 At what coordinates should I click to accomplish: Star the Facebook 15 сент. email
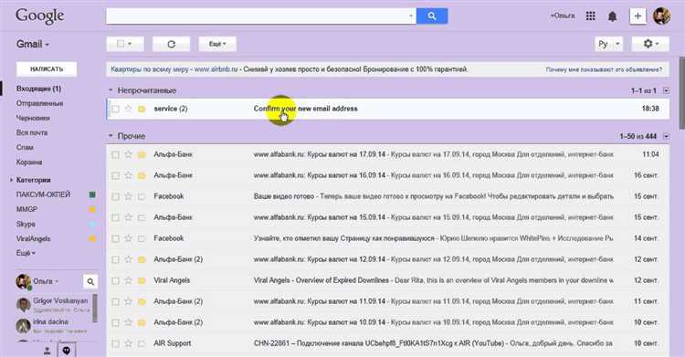click(128, 196)
